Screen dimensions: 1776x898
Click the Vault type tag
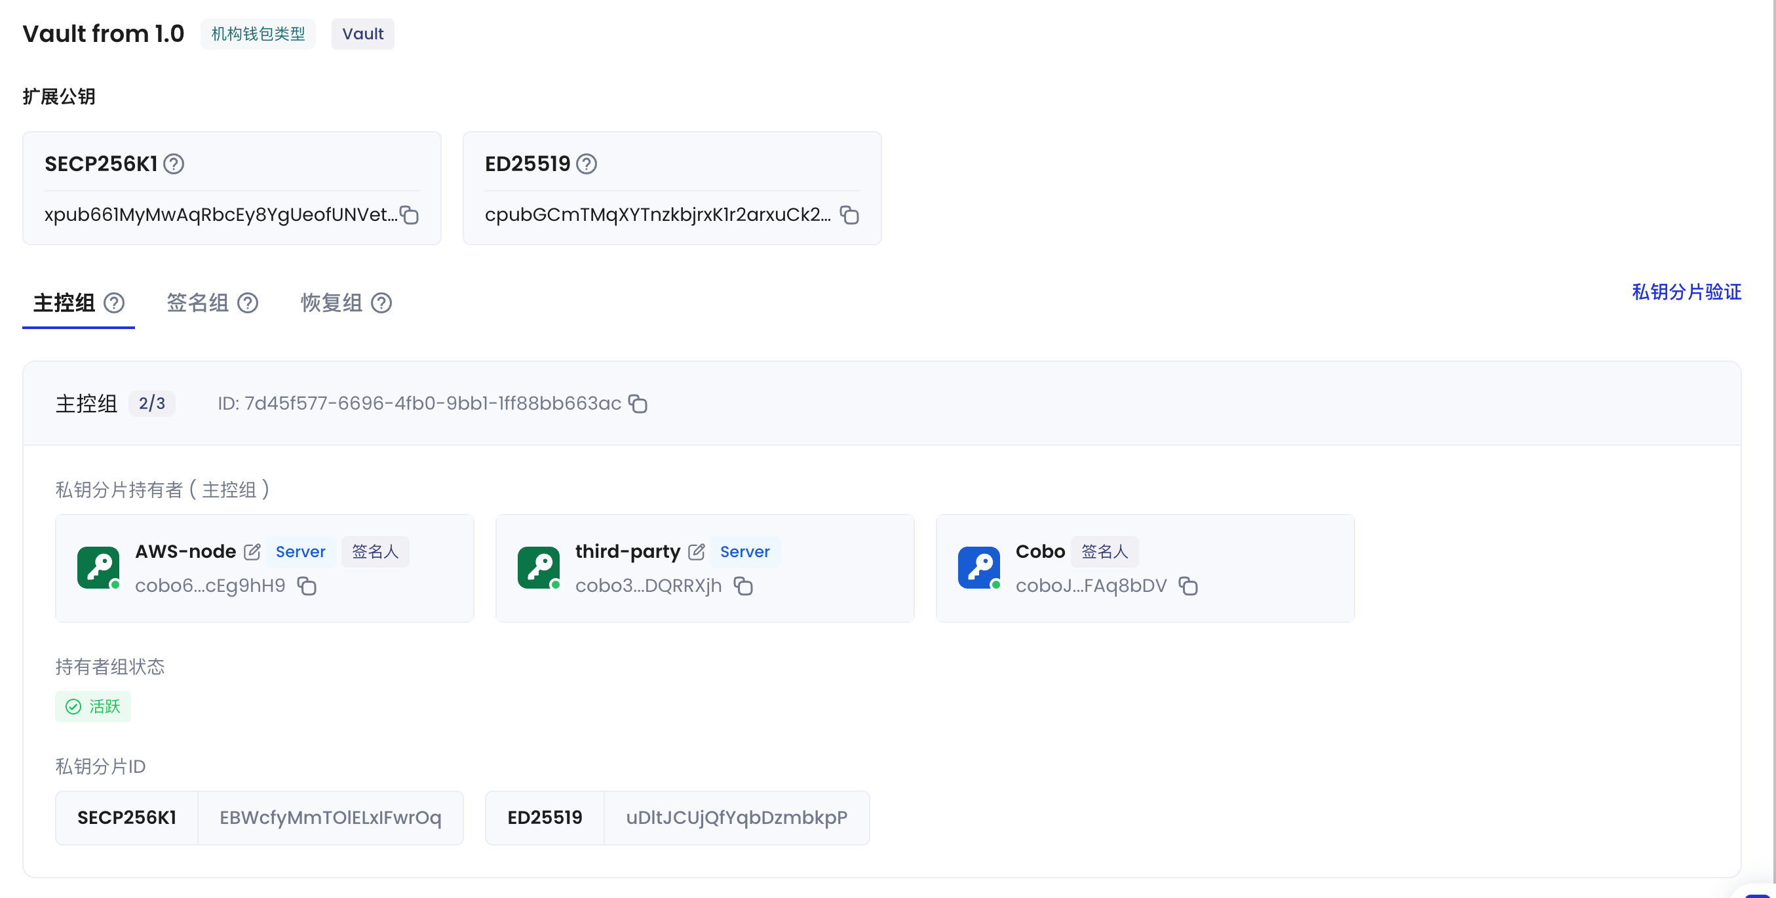click(x=362, y=34)
